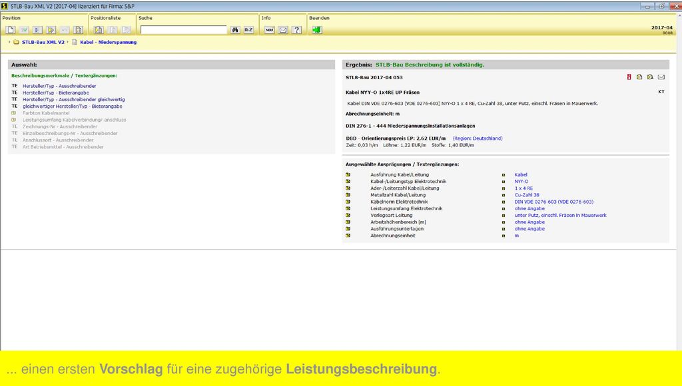Click the third Position toolbar icon with list lines

click(37, 30)
